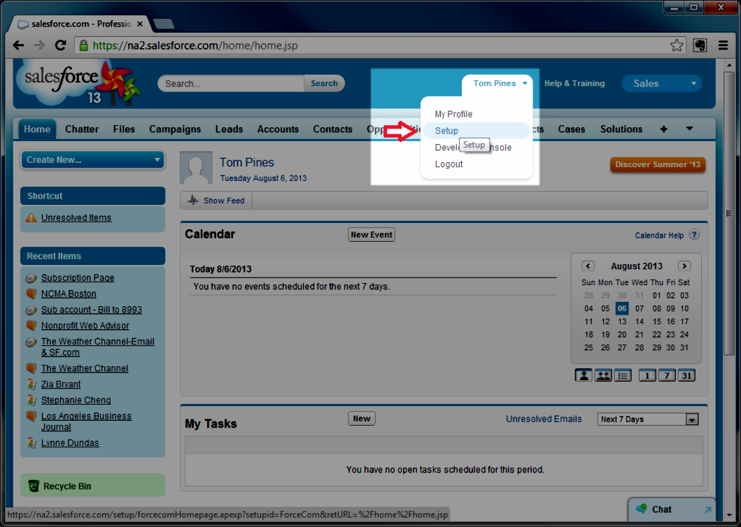Select August 13 in the calendar
The height and width of the screenshot is (527, 741).
pyautogui.click(x=622, y=322)
